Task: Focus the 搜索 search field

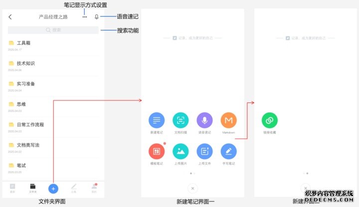Action: click(x=53, y=30)
